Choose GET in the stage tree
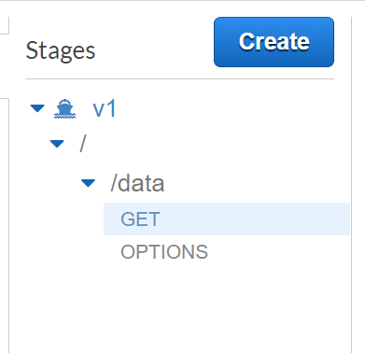Screen dimensions: 365x353 click(140, 219)
